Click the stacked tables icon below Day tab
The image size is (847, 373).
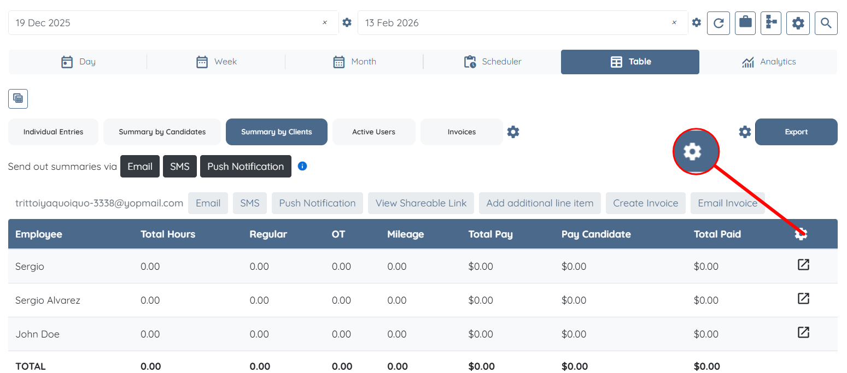[18, 99]
